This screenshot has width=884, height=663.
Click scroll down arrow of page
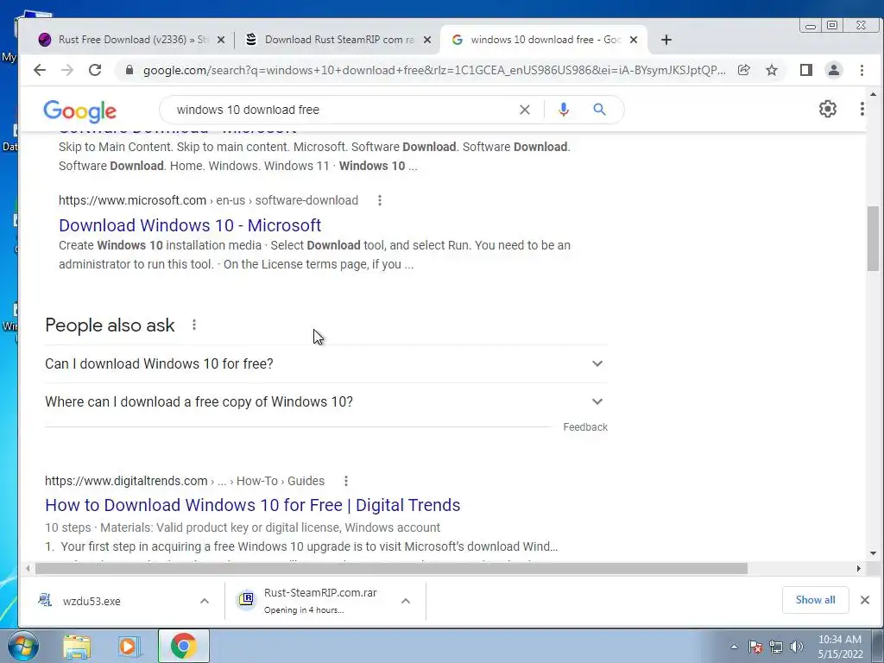[873, 553]
